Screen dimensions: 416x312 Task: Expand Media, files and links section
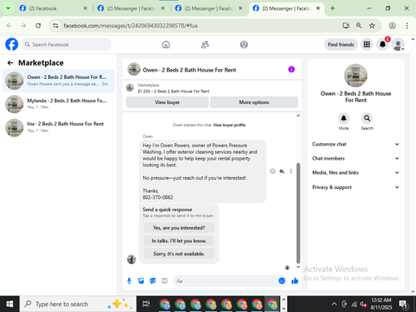(356, 172)
